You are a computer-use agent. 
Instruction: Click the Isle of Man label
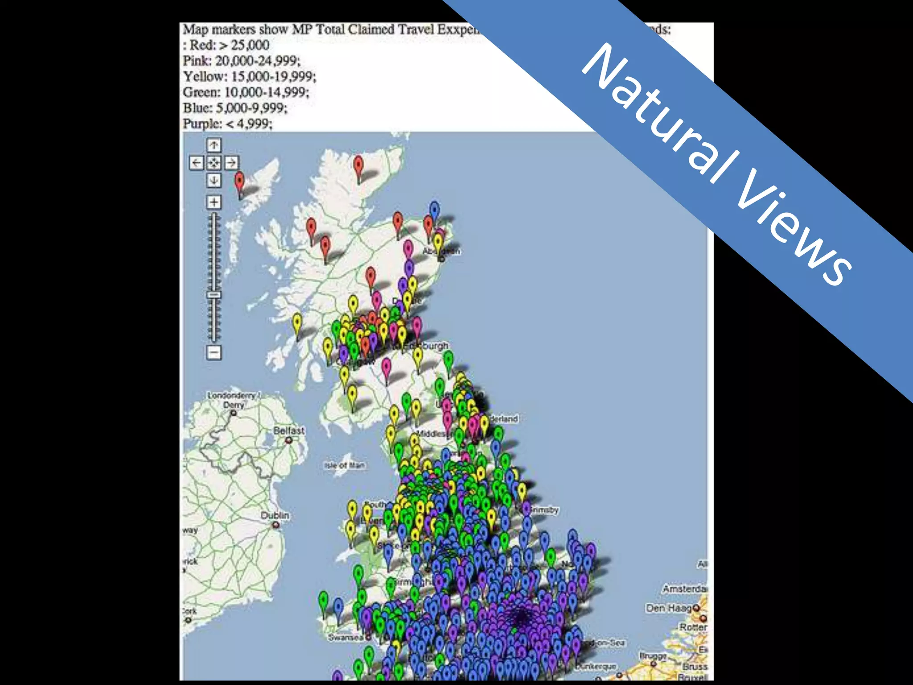(x=345, y=465)
